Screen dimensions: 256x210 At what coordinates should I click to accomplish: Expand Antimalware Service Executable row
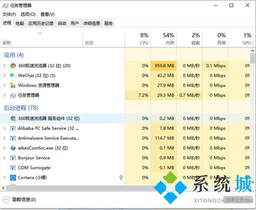4,138
